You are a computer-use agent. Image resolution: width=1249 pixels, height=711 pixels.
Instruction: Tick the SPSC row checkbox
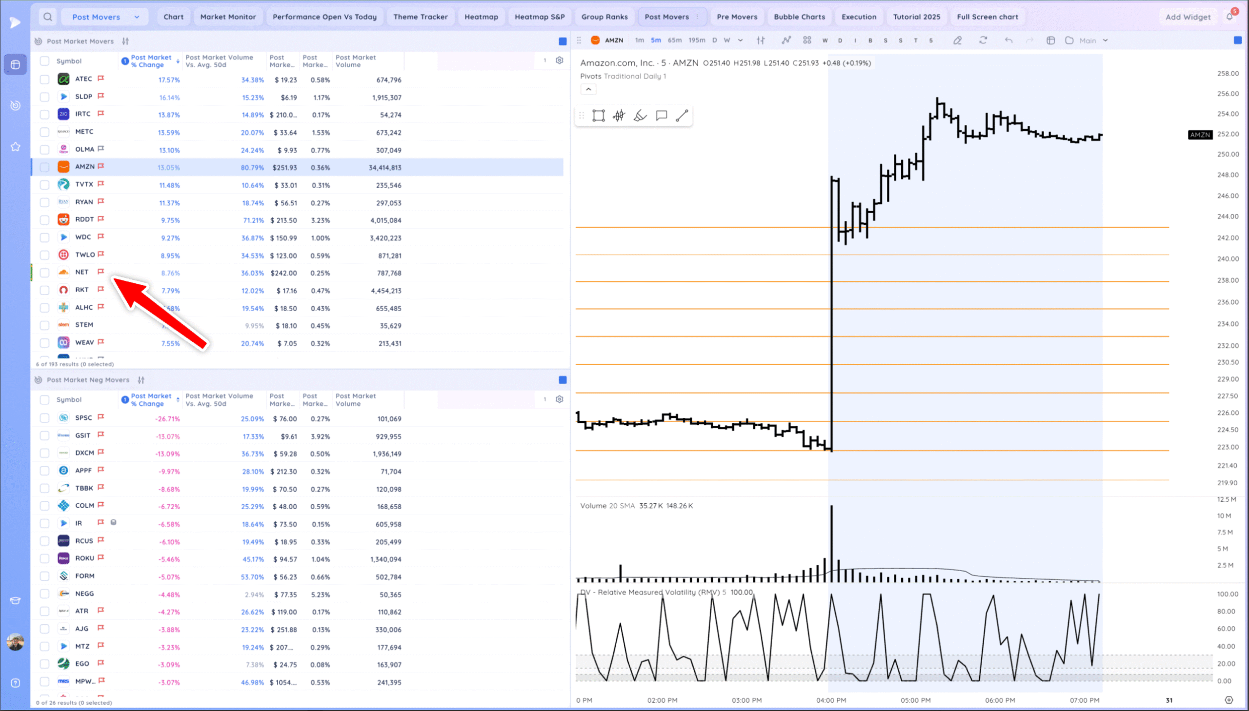[x=44, y=418]
